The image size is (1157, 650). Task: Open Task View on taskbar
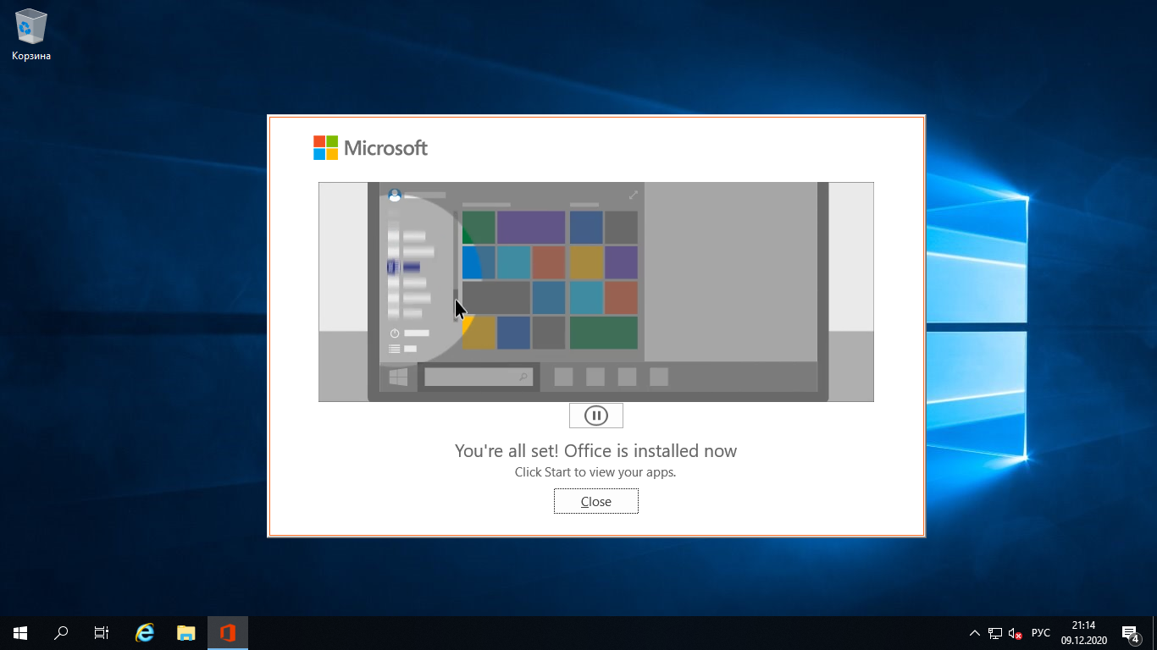point(102,632)
